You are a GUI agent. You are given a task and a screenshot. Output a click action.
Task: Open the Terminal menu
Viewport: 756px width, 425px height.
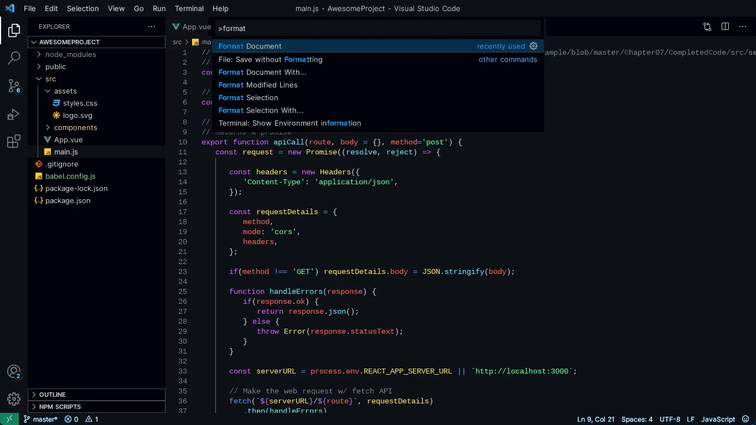189,8
